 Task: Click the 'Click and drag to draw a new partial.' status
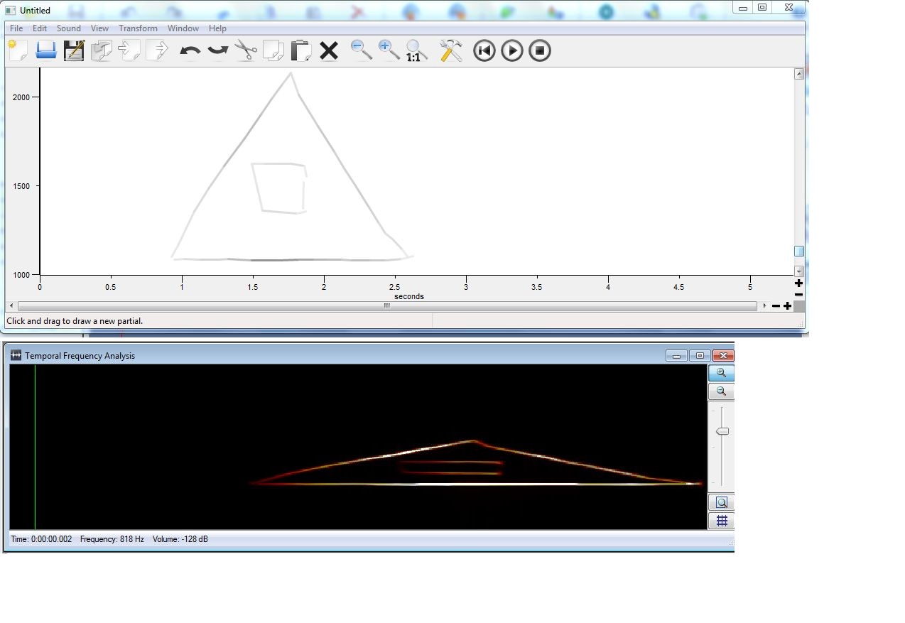75,321
